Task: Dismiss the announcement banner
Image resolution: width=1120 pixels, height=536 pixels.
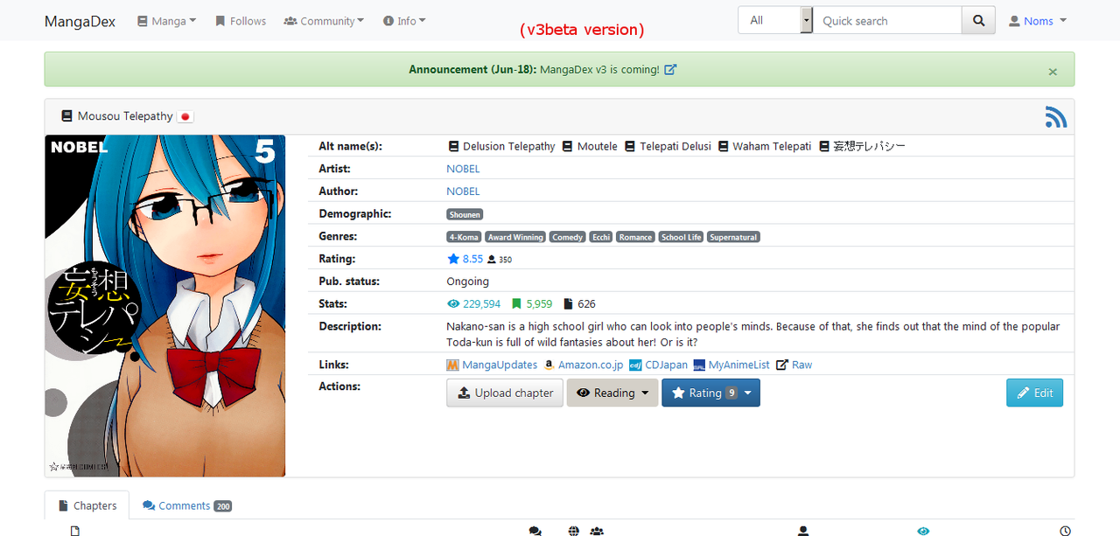Action: 1053,72
